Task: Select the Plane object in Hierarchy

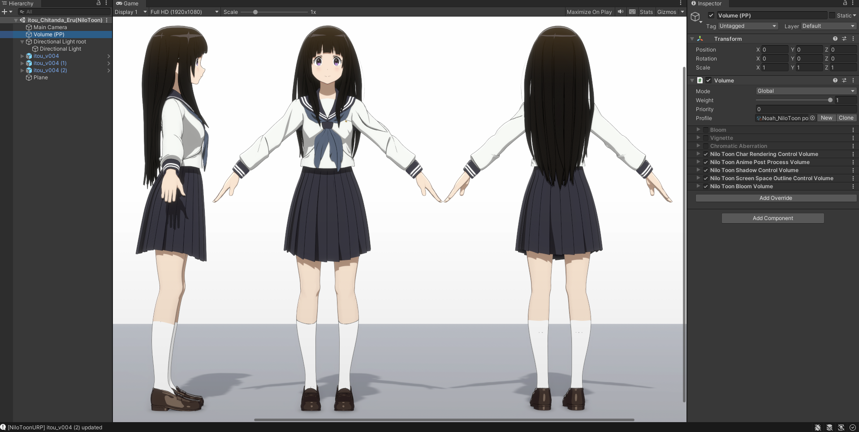Action: (40, 78)
